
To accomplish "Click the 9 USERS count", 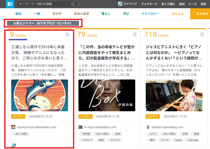I will tap(18, 34).
